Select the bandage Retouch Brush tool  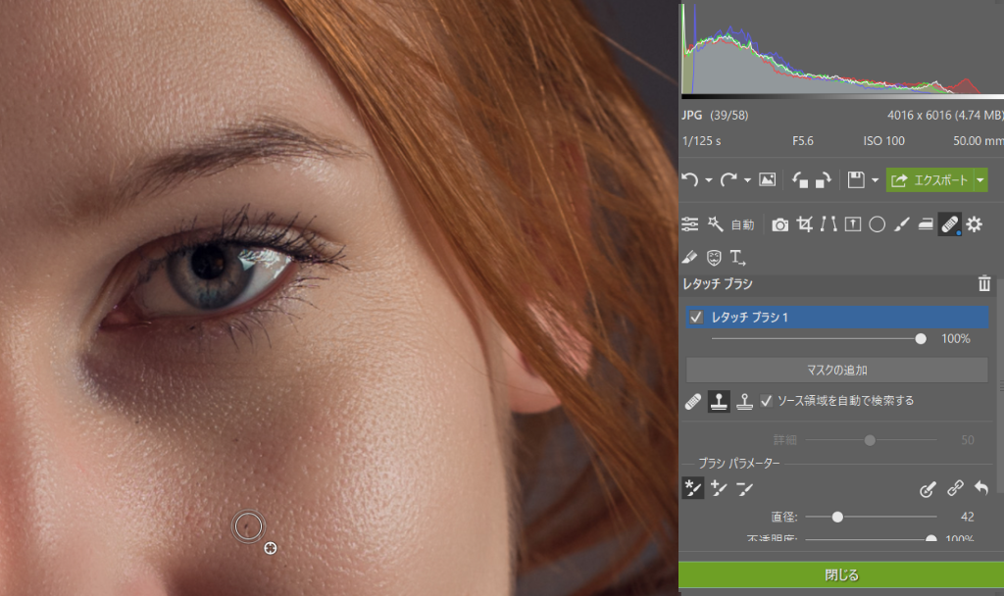[949, 224]
